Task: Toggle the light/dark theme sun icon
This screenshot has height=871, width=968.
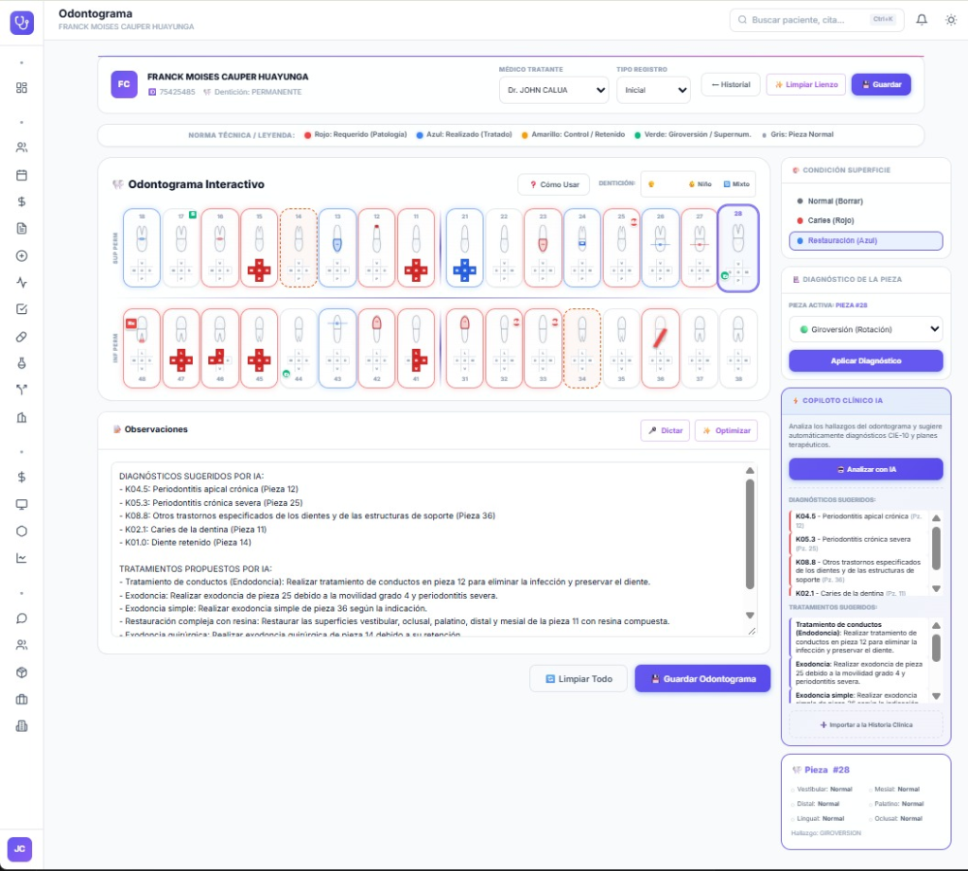Action: pyautogui.click(x=951, y=20)
